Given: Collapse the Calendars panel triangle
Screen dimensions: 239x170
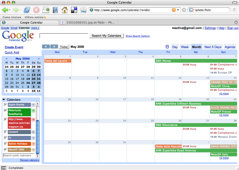Looking at the screenshot, I should tap(4, 100).
